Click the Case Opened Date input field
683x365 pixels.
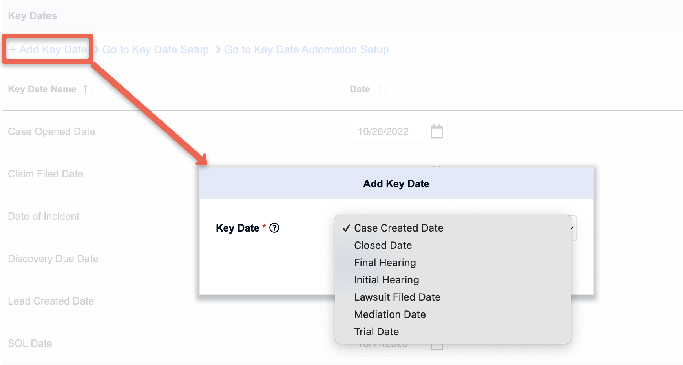click(398, 131)
